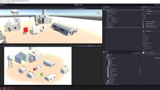Image resolution: width=160 pixels, height=90 pixels.
Task: Click the Scene view tools icon
Action: point(74,8)
